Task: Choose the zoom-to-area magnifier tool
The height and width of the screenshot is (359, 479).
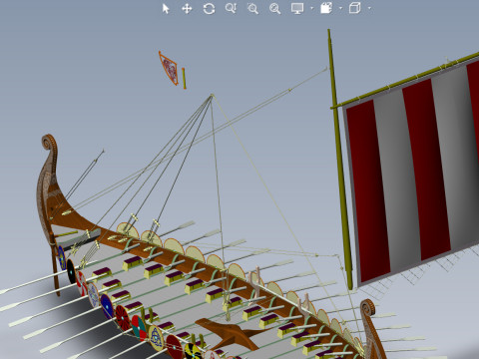Action: (252, 9)
